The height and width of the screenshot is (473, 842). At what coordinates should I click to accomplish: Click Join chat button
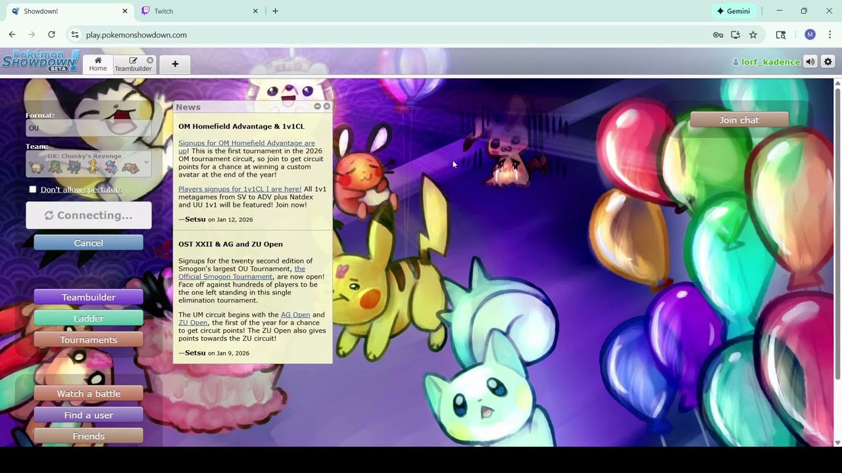739,120
